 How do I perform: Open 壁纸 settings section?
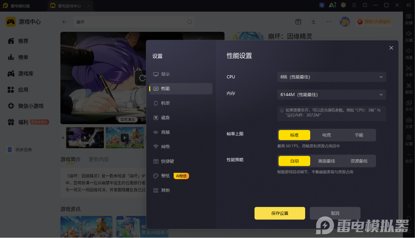[181, 176]
